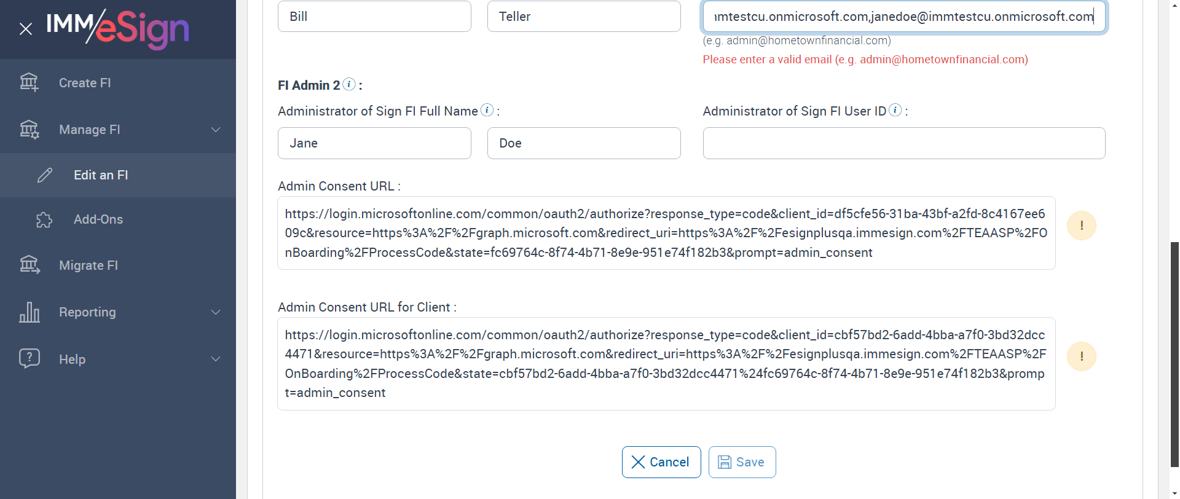Expand the Help menu chevron
The height and width of the screenshot is (499, 1180).
click(216, 359)
